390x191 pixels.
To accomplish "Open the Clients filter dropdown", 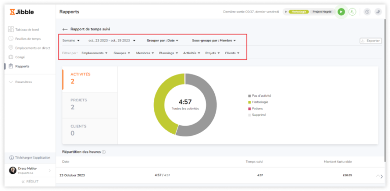I will tap(232, 53).
